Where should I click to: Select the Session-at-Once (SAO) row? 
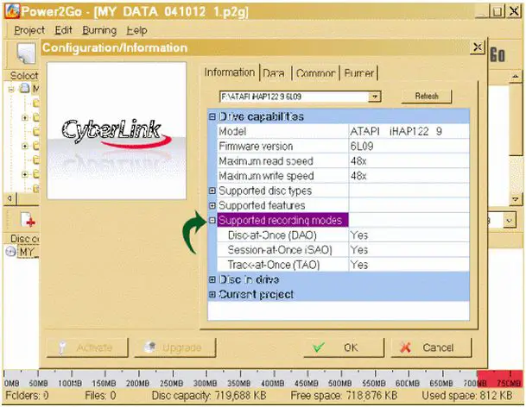[x=343, y=250]
